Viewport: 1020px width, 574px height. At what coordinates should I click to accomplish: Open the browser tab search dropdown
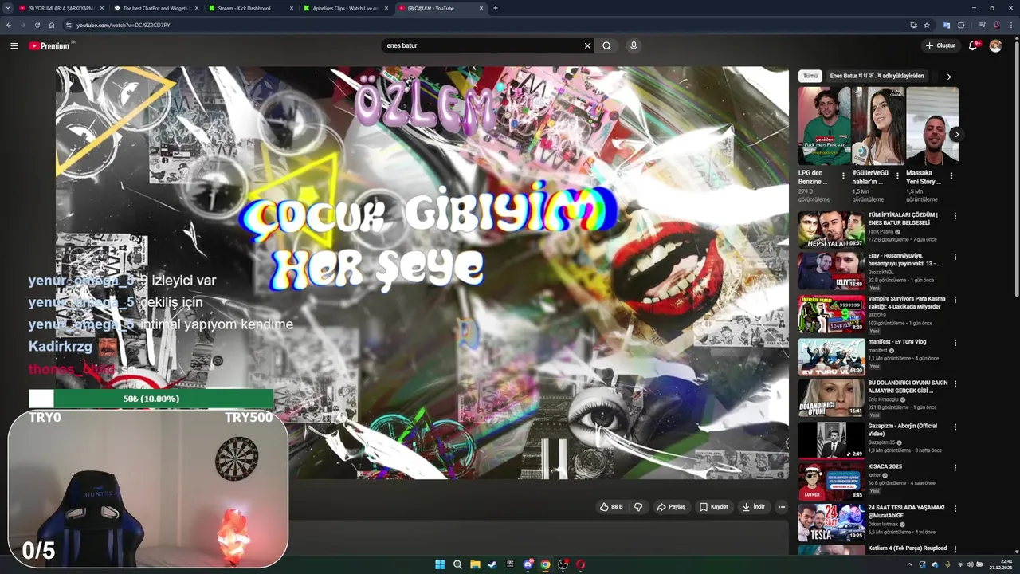click(8, 8)
